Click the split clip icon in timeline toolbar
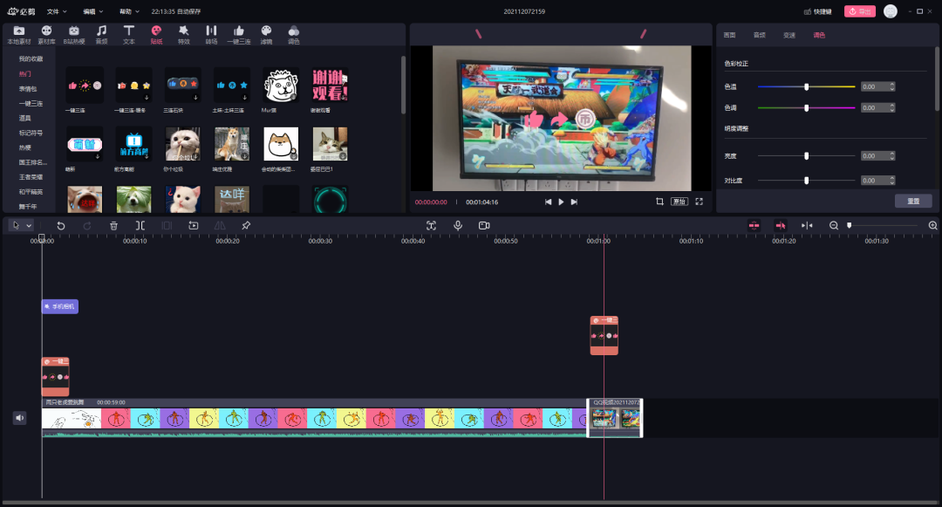Image resolution: width=942 pixels, height=507 pixels. (140, 225)
